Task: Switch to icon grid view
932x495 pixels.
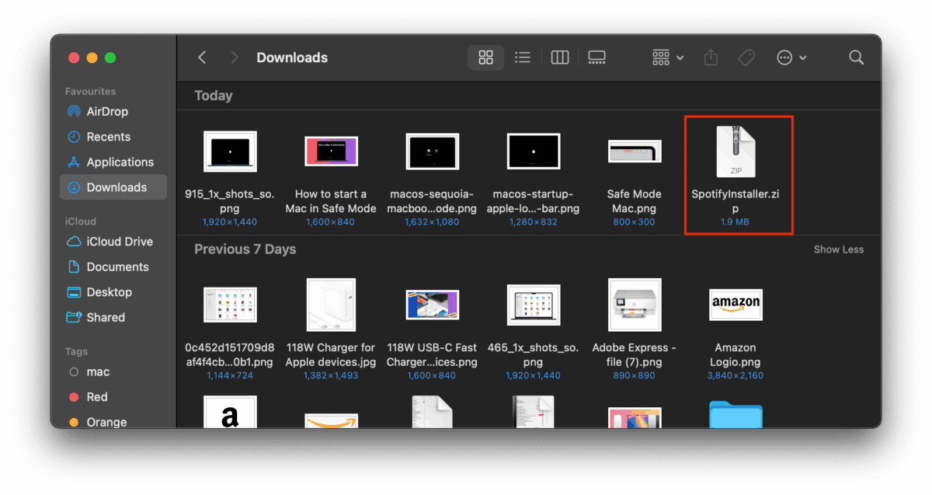Action: pyautogui.click(x=486, y=58)
